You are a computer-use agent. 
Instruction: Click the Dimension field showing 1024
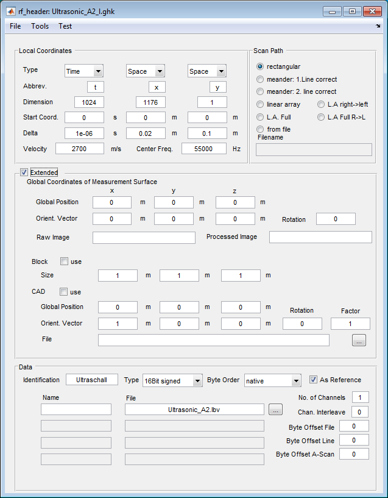pos(89,102)
